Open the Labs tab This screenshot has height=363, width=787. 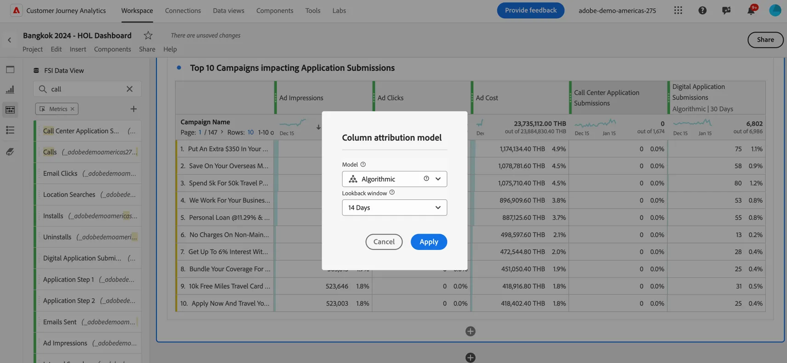(339, 11)
